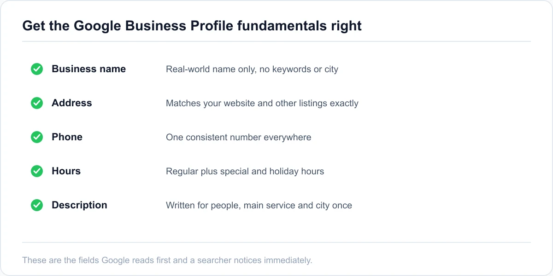Image resolution: width=553 pixels, height=276 pixels.
Task: Click the green checkmark beside Address
Action: pos(37,103)
